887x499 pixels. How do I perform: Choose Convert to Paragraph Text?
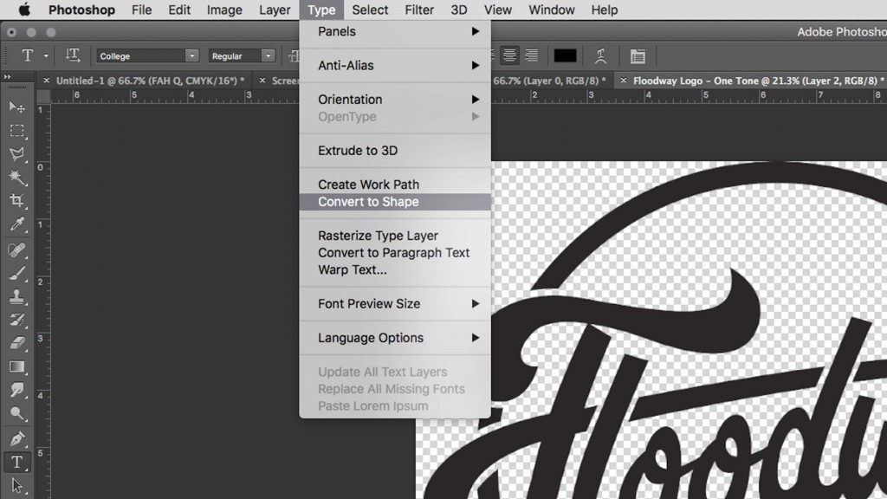click(x=395, y=253)
